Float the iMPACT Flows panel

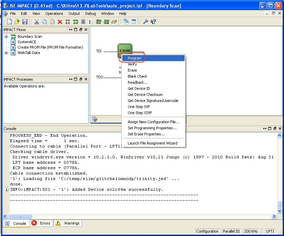(x=81, y=30)
